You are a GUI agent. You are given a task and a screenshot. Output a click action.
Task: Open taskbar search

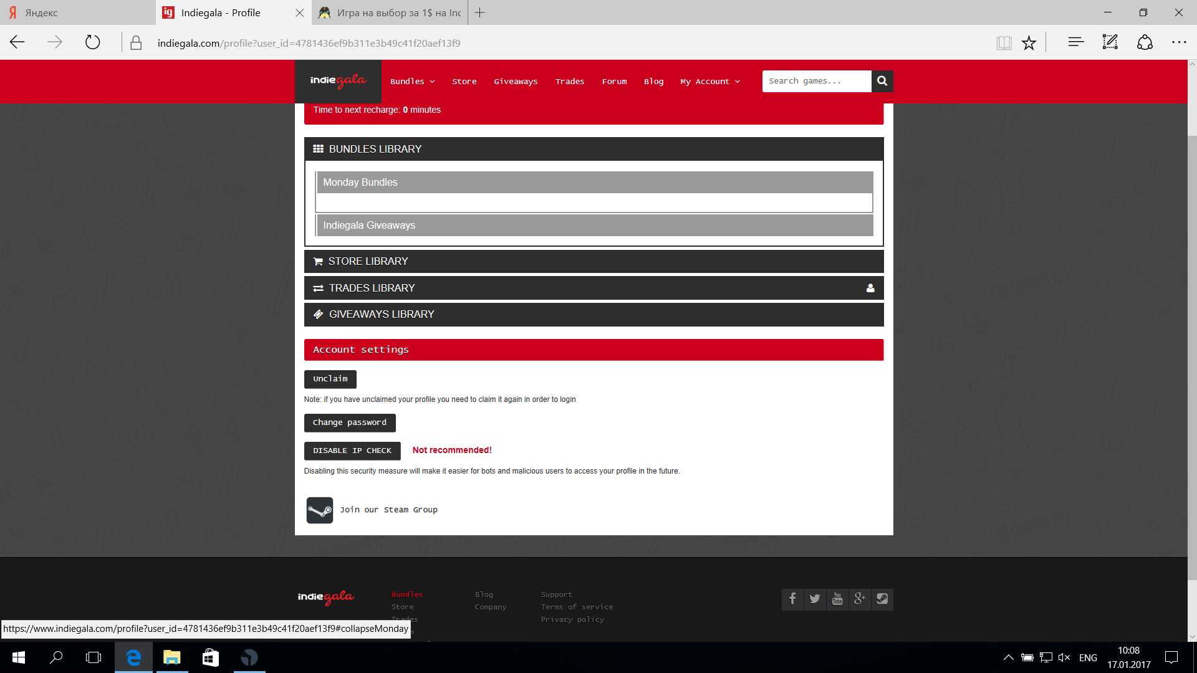point(56,657)
